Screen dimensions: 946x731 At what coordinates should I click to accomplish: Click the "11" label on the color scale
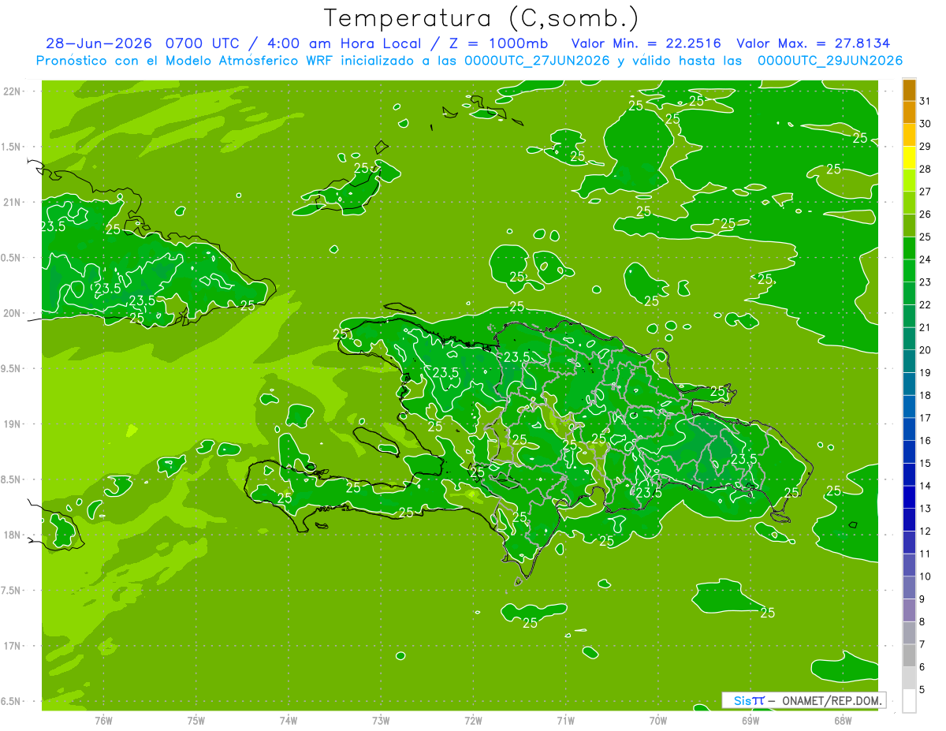click(x=926, y=554)
